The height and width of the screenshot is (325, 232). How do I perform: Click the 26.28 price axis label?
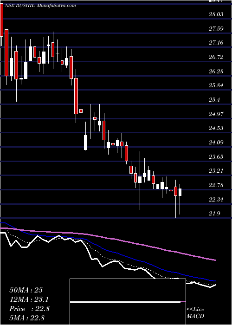tap(216, 71)
